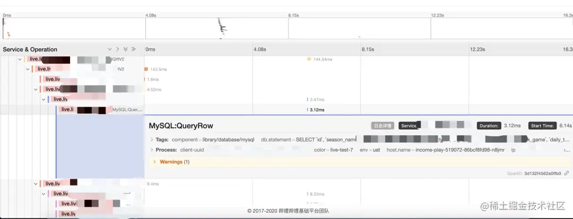This screenshot has height=219, width=573.
Task: Click the MySQL:QueryRow detail title
Action: 181,126
